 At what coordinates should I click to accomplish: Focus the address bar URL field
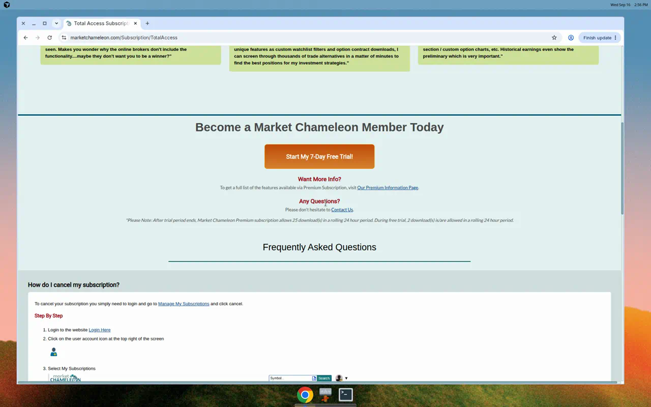click(307, 38)
